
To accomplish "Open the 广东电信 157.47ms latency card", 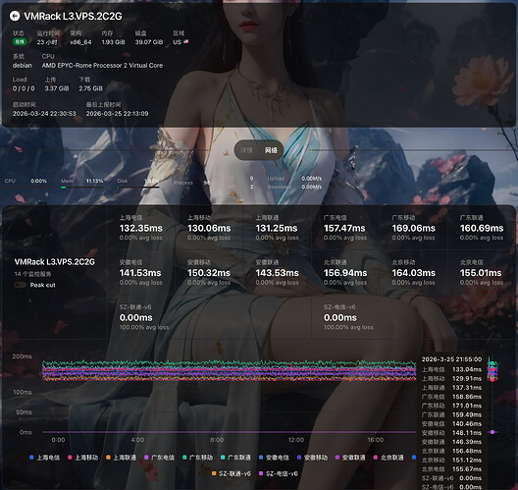I will [346, 228].
